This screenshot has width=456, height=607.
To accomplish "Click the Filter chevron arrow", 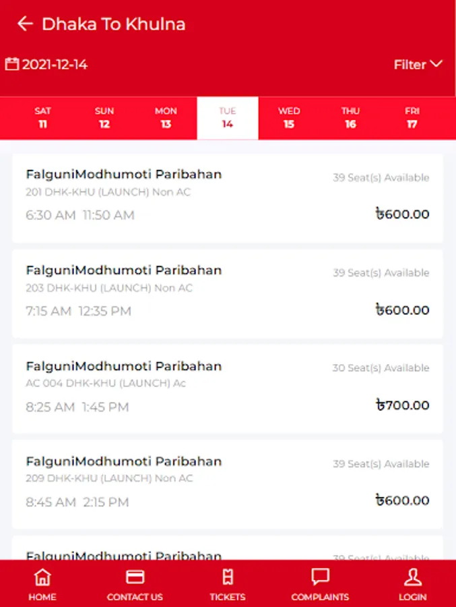I will click(x=436, y=64).
